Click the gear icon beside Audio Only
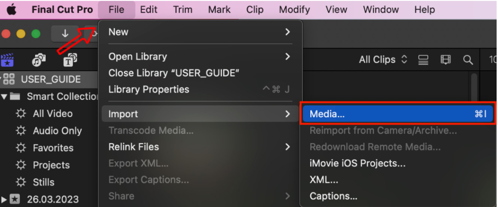 pos(20,131)
